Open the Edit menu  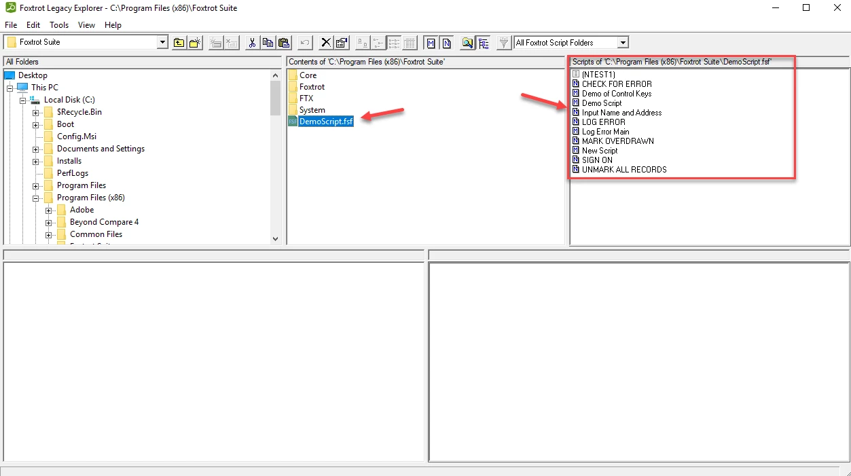click(x=33, y=25)
